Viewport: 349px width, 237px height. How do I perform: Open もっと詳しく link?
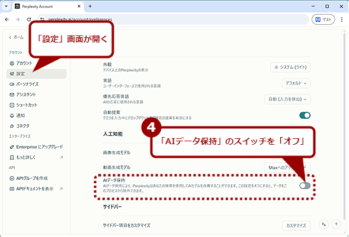point(37,157)
